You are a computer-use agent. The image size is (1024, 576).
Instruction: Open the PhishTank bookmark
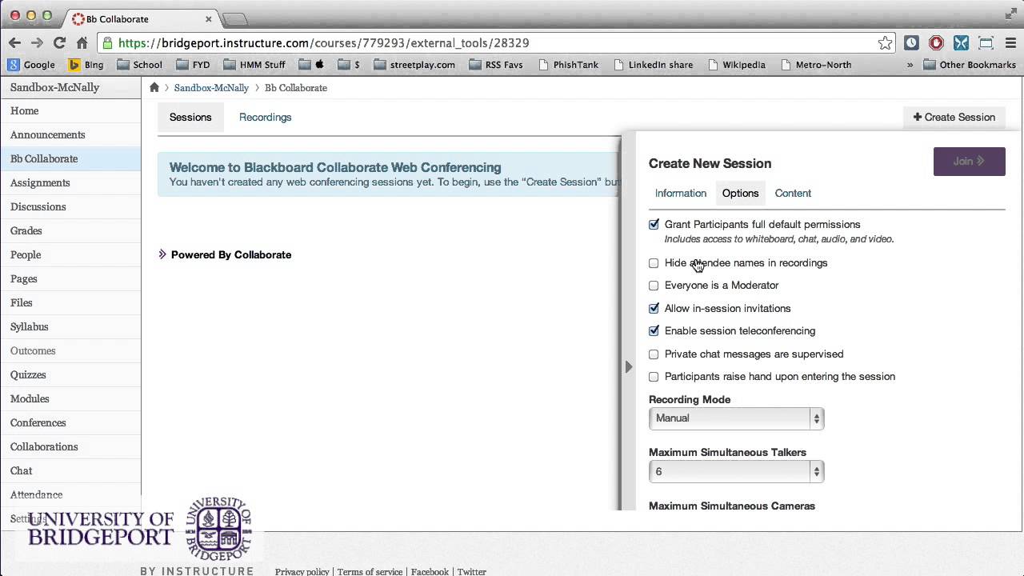(569, 65)
